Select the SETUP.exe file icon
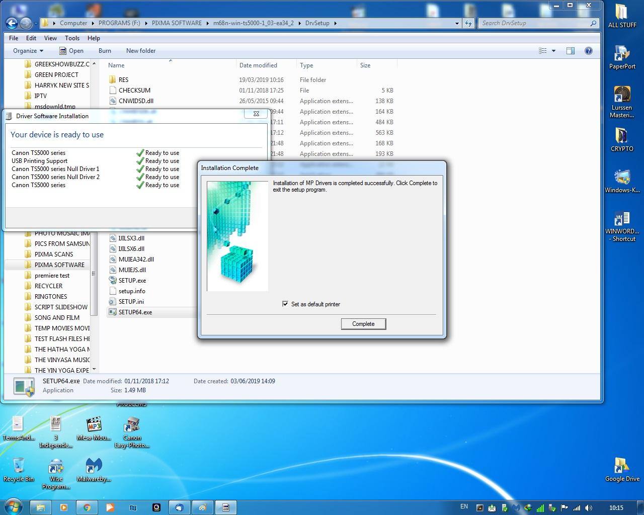 114,281
